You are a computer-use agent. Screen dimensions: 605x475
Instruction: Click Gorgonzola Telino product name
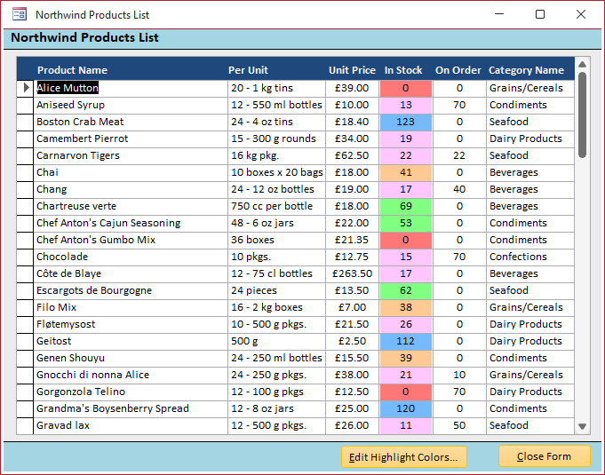(x=131, y=392)
